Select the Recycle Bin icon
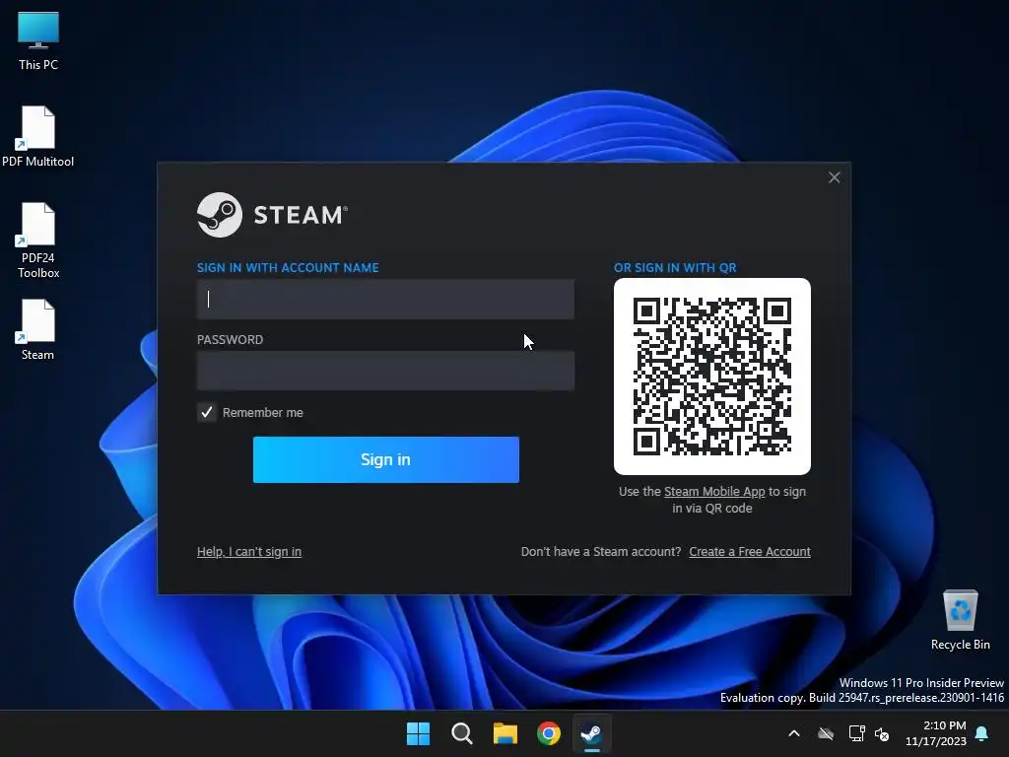This screenshot has height=757, width=1009. 960,620
